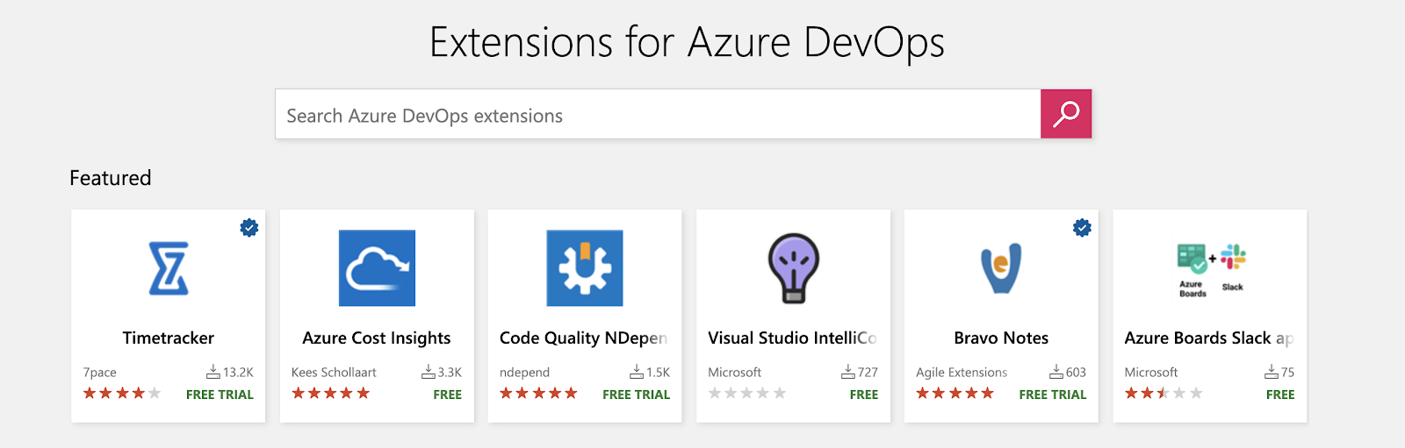
Task: Click the Kees Schollaart publisher name
Action: [x=334, y=373]
